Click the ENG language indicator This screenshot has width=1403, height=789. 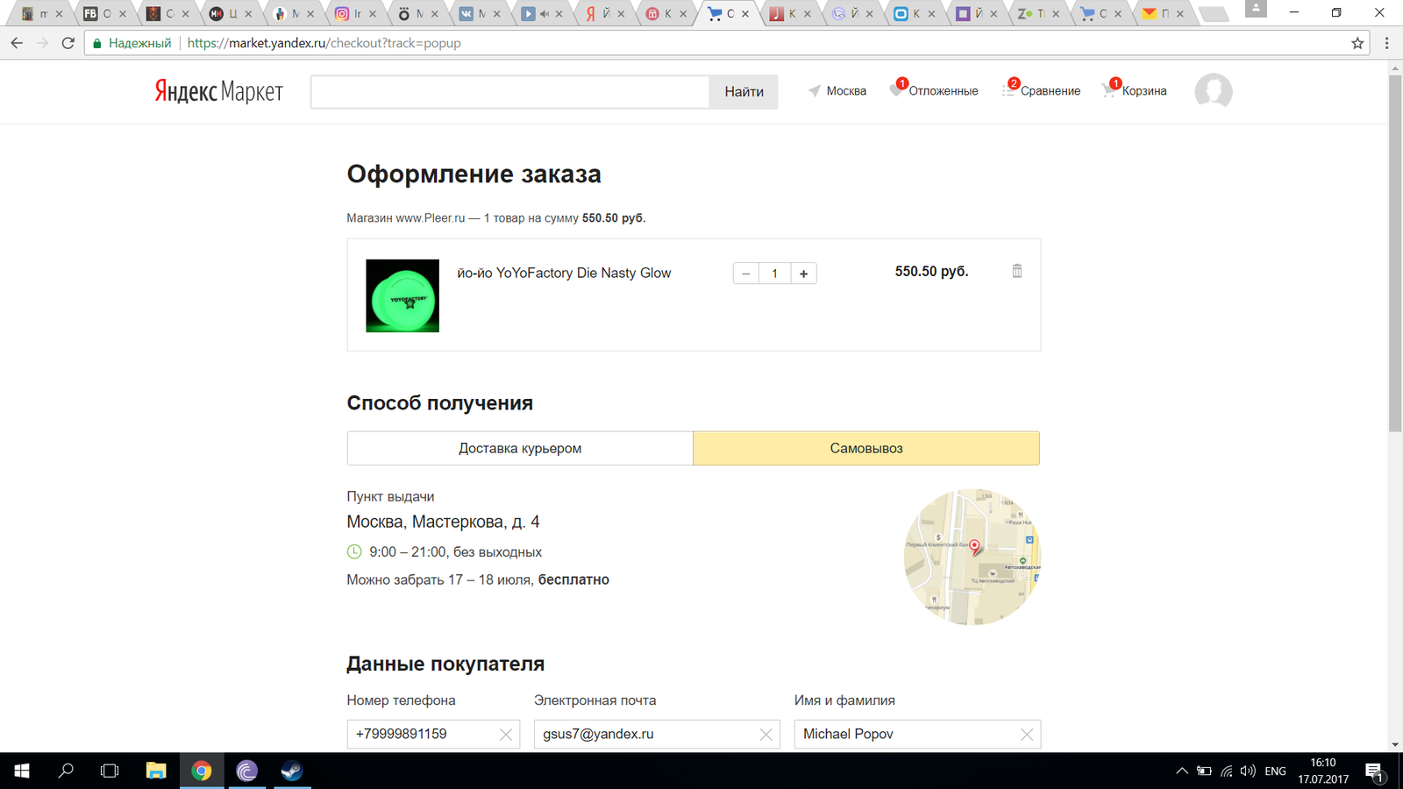click(1276, 771)
